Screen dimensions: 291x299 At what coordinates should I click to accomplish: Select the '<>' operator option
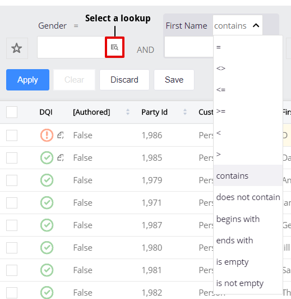[x=248, y=68]
